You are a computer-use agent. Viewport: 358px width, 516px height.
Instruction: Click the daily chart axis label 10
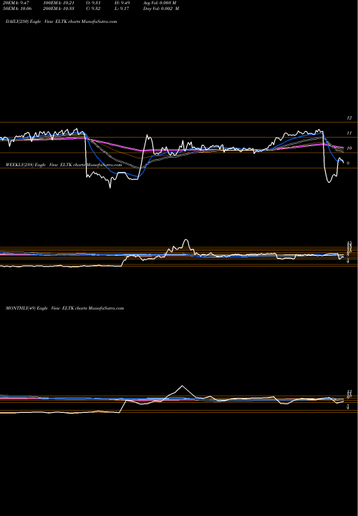[349, 148]
